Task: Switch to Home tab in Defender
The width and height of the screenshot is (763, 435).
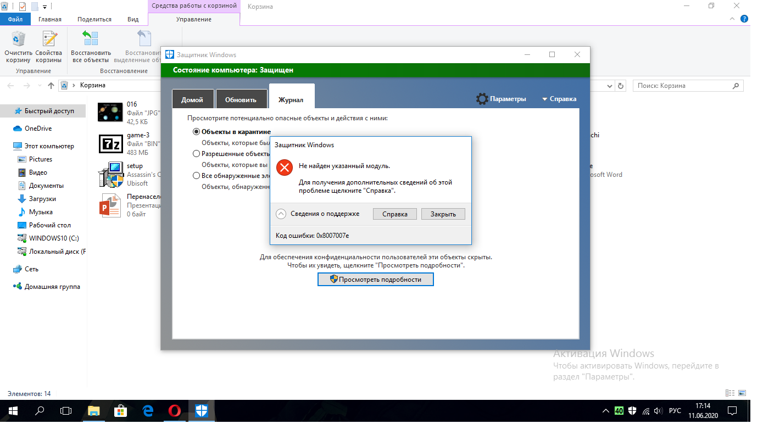Action: point(192,99)
